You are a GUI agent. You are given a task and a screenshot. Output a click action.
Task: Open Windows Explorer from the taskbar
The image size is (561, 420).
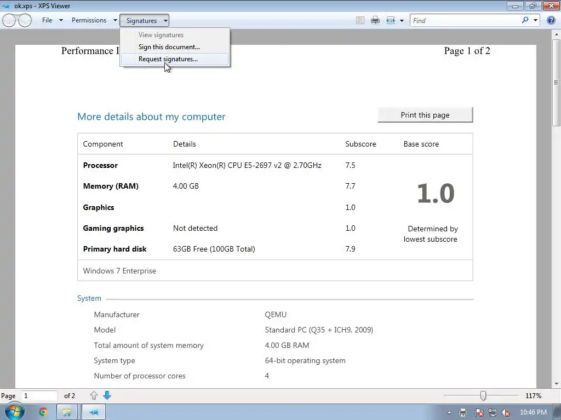(x=66, y=412)
